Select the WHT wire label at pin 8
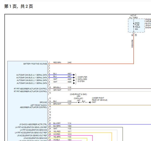The width and height of the screenshot is (151, 141). 55,82
